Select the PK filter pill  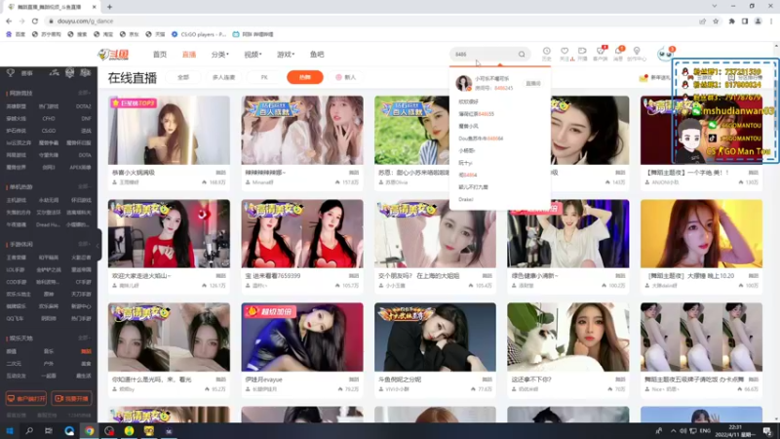coord(264,77)
